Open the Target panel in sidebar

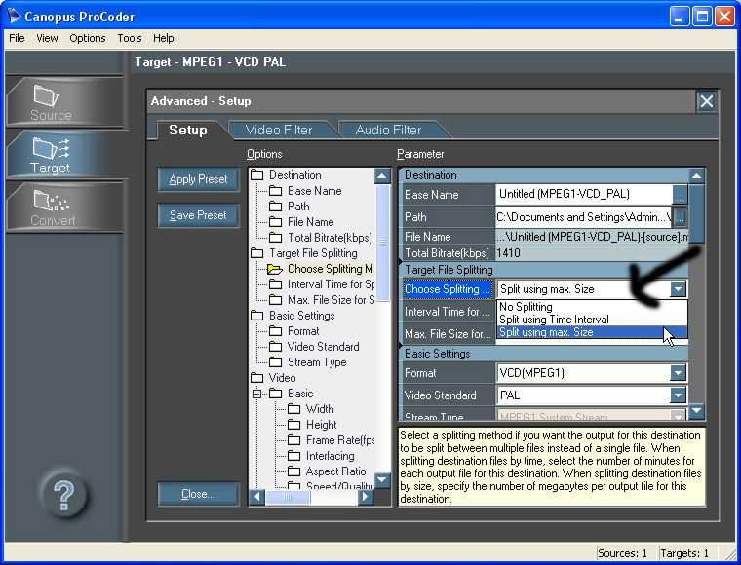point(63,154)
